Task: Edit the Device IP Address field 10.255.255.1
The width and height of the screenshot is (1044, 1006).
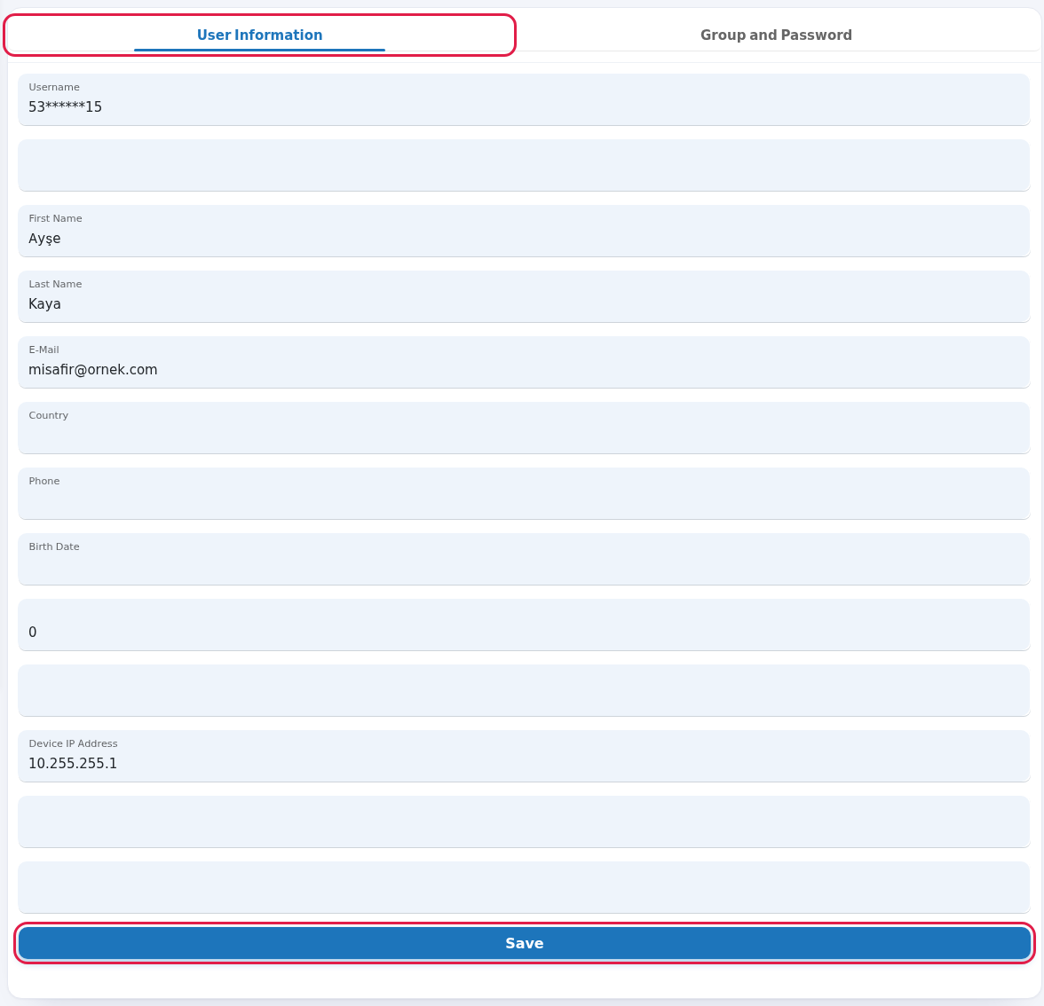Action: click(x=524, y=757)
